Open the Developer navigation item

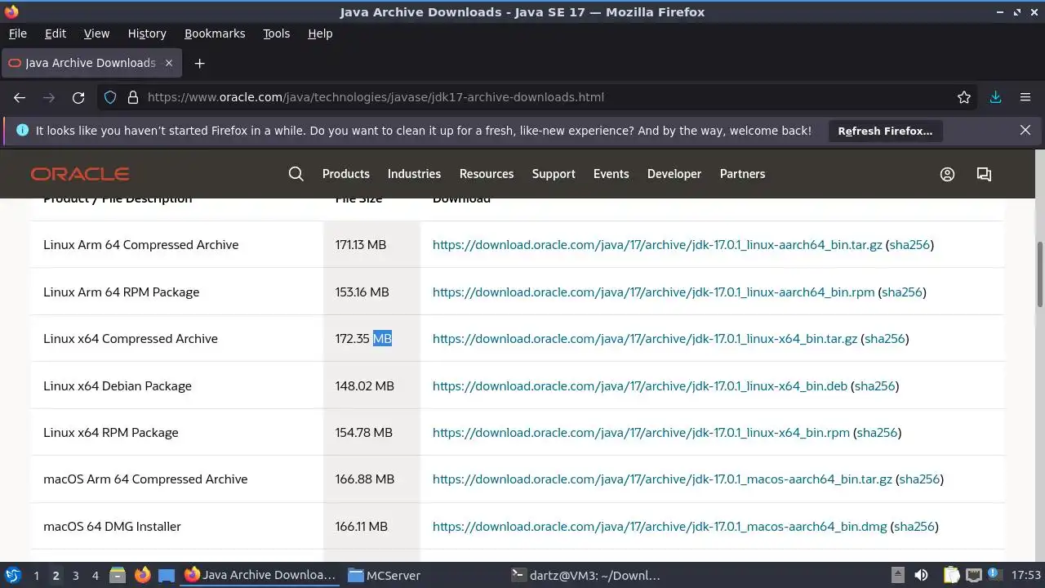674,174
